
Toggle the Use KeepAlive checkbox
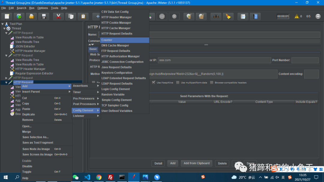pyautogui.click(x=154, y=82)
